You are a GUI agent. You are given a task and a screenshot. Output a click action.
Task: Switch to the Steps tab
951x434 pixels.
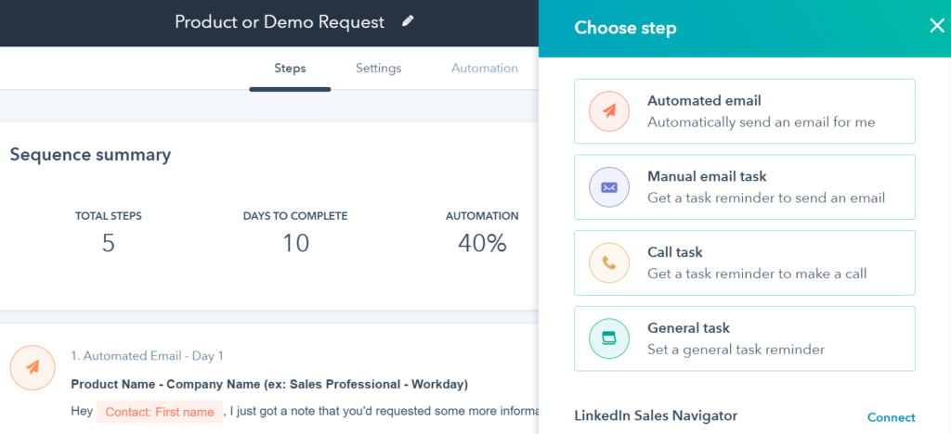click(290, 69)
